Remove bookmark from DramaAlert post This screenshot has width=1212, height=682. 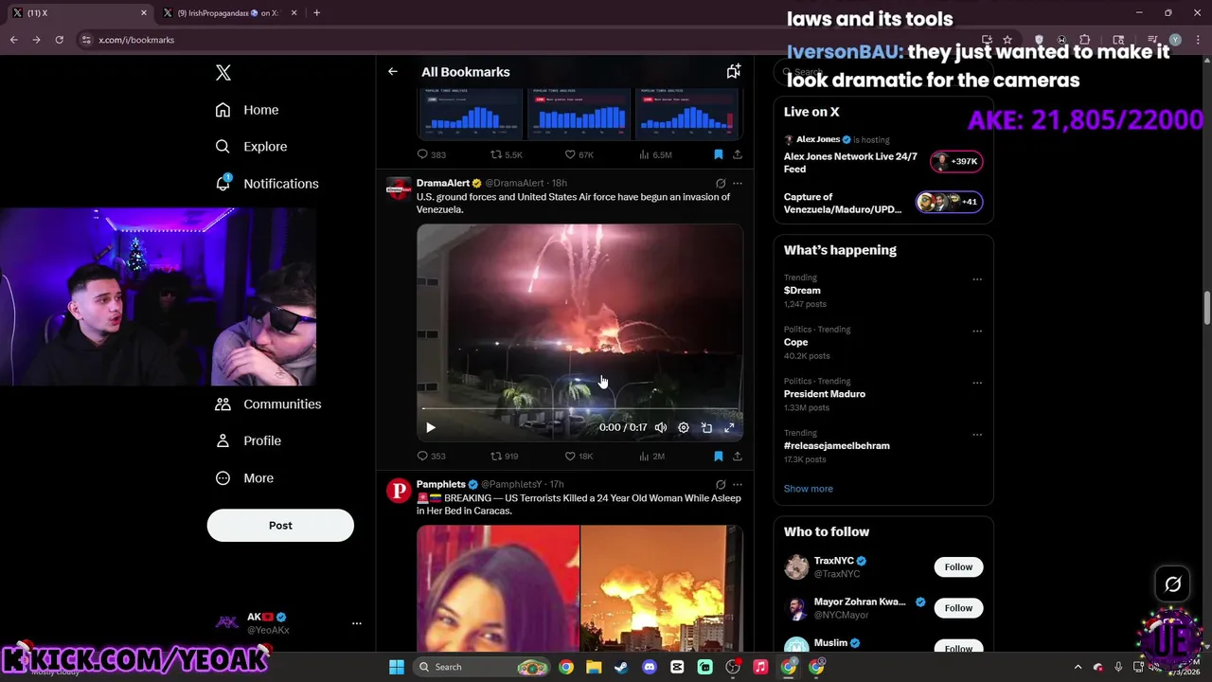tap(719, 457)
